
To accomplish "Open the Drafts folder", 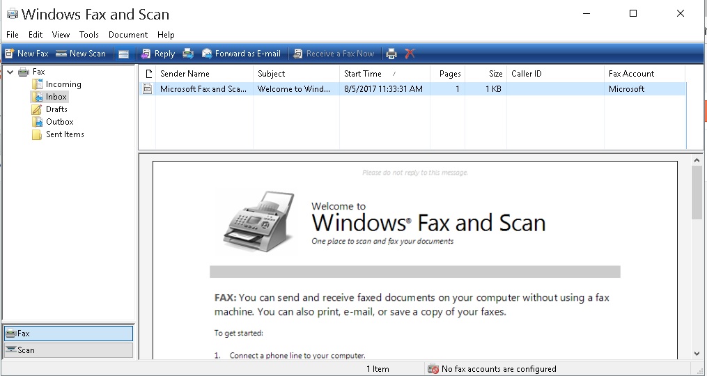I will pos(56,109).
